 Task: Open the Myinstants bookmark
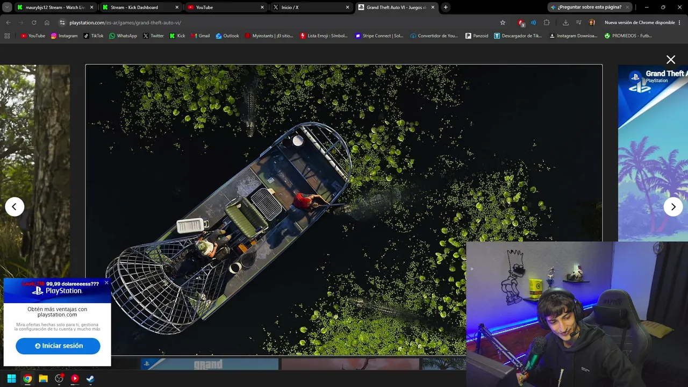pos(269,36)
